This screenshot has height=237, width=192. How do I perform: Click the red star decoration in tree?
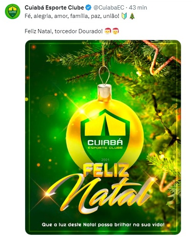pos(162,58)
